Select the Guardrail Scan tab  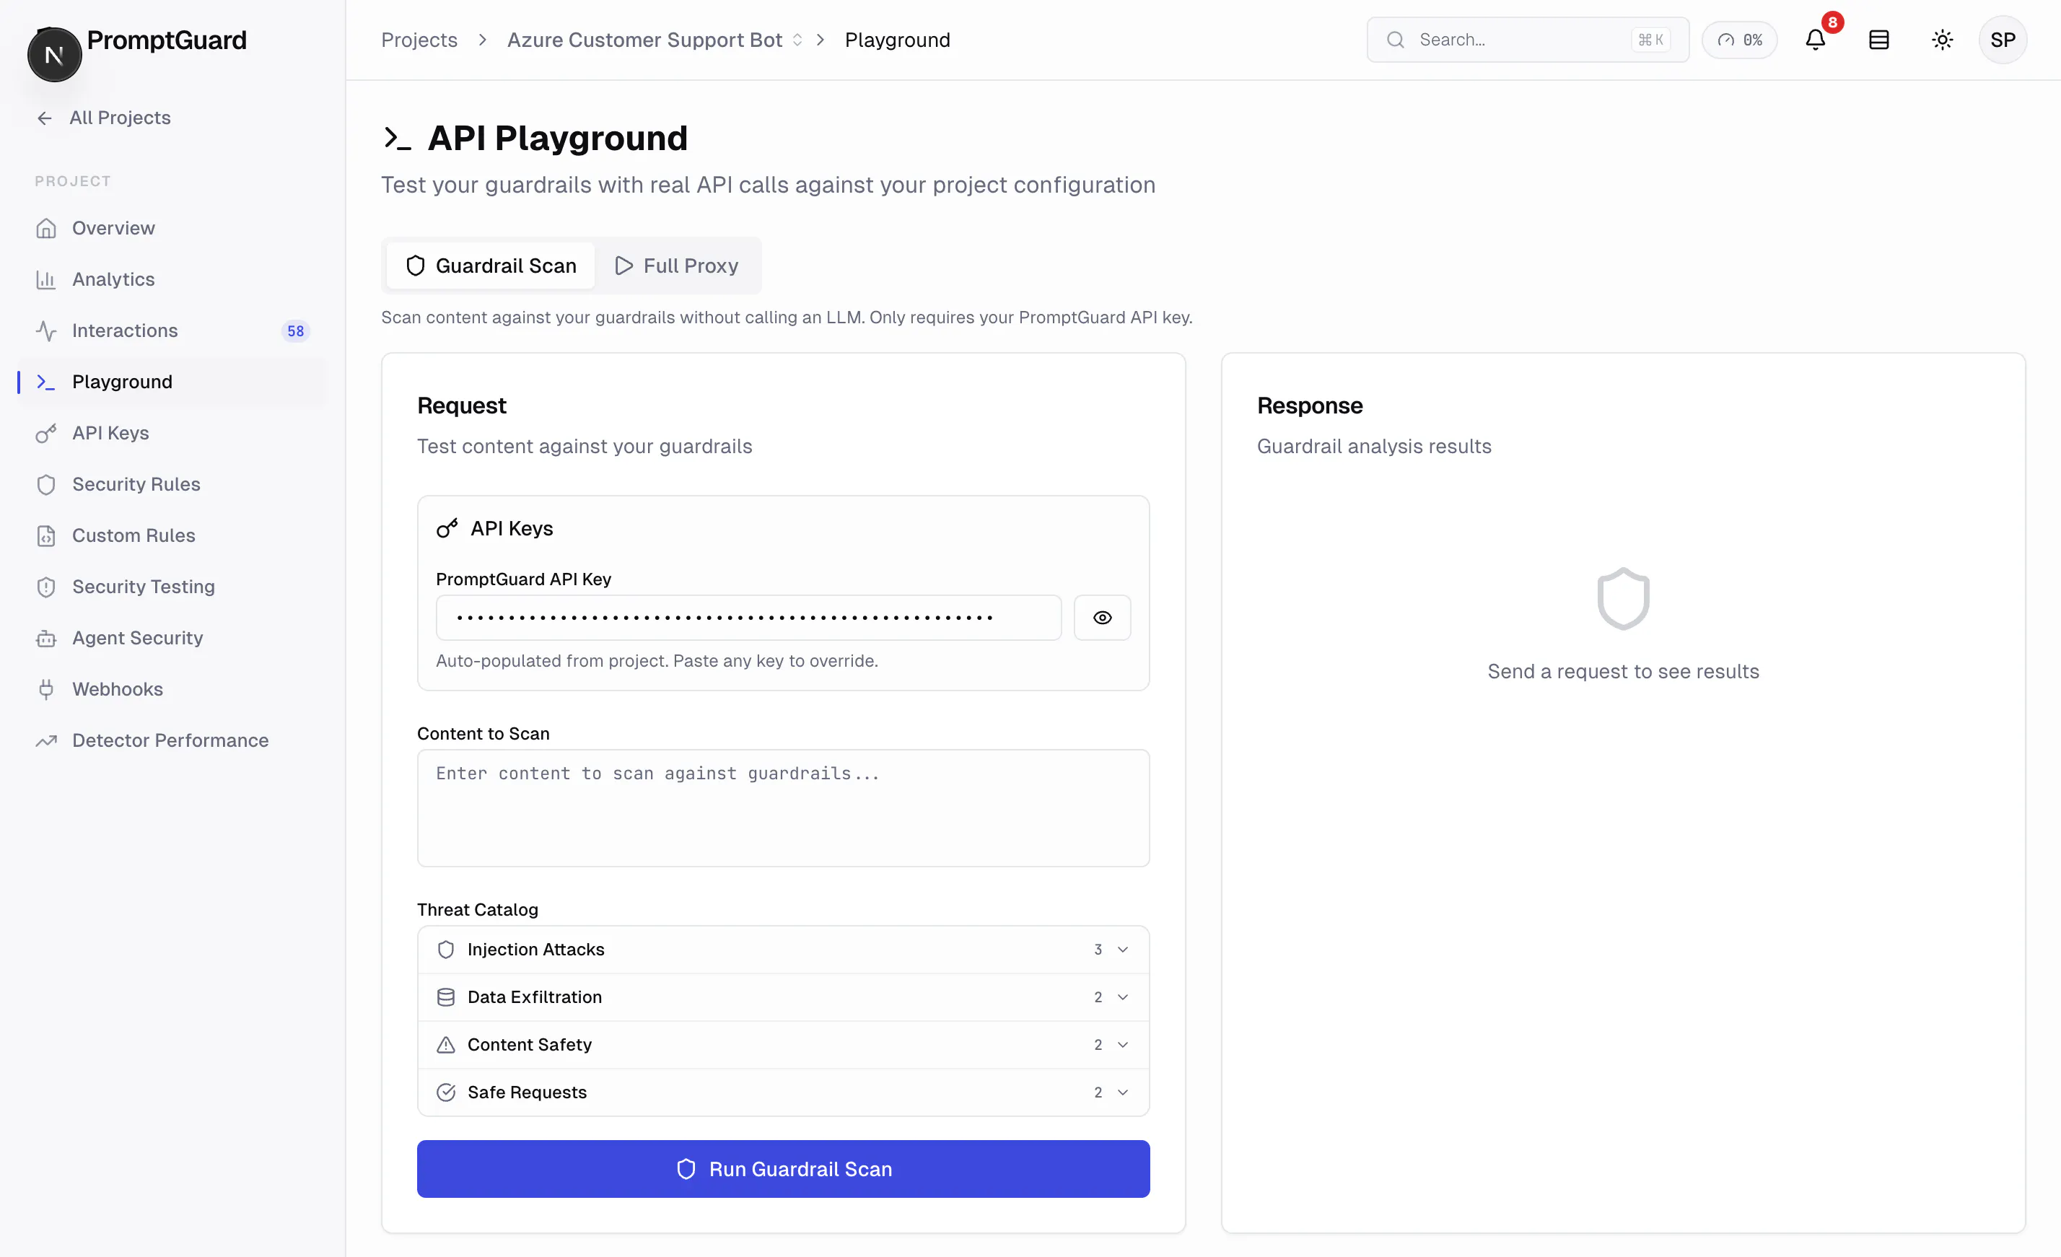[x=491, y=266]
